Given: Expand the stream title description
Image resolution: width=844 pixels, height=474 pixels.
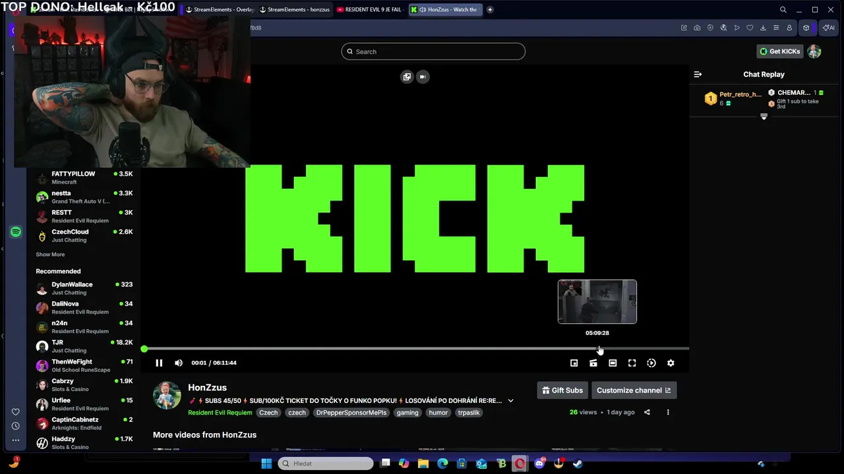Looking at the screenshot, I should coord(510,400).
